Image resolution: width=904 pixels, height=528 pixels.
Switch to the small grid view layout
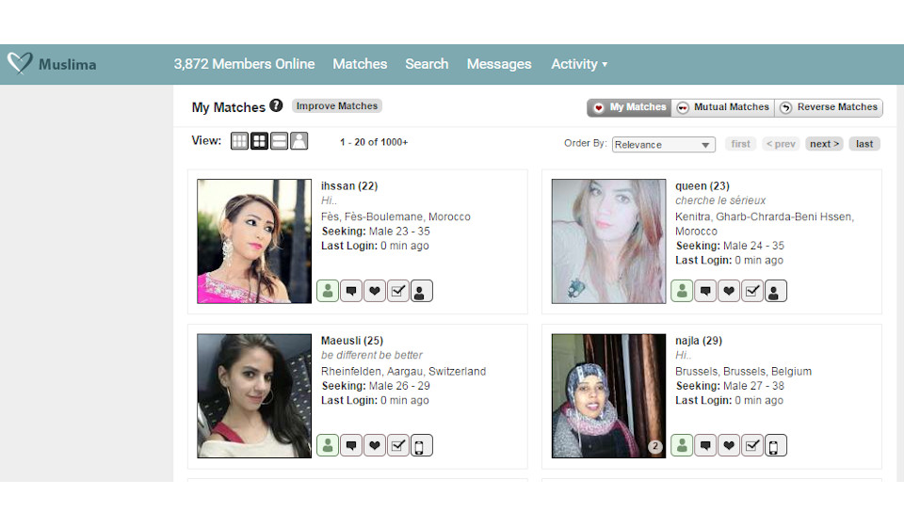pyautogui.click(x=240, y=141)
